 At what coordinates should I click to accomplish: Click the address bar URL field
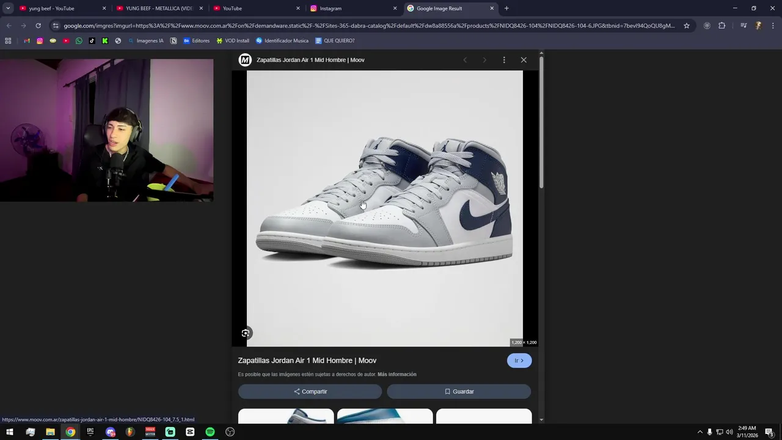pos(370,26)
